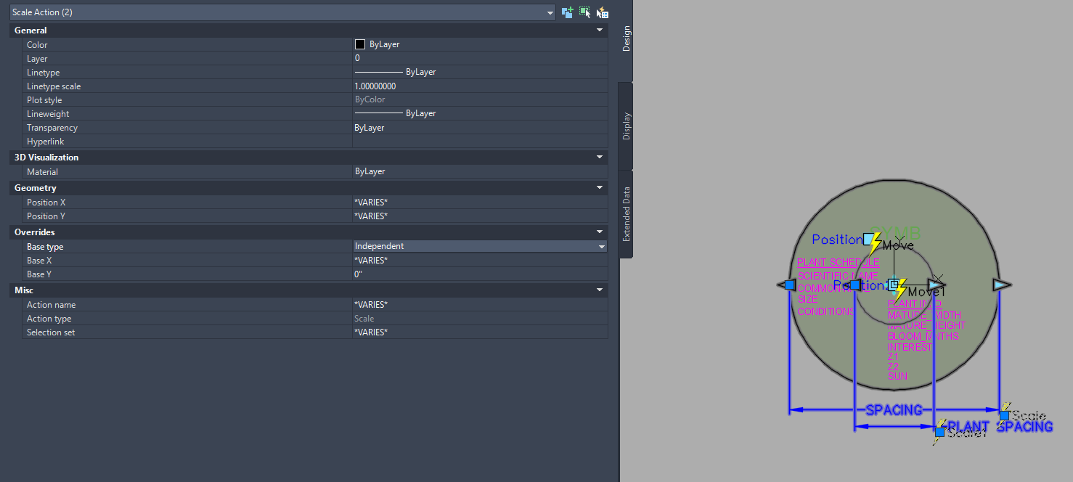Select the INTEREST attribute text
1073x482 pixels.
910,347
